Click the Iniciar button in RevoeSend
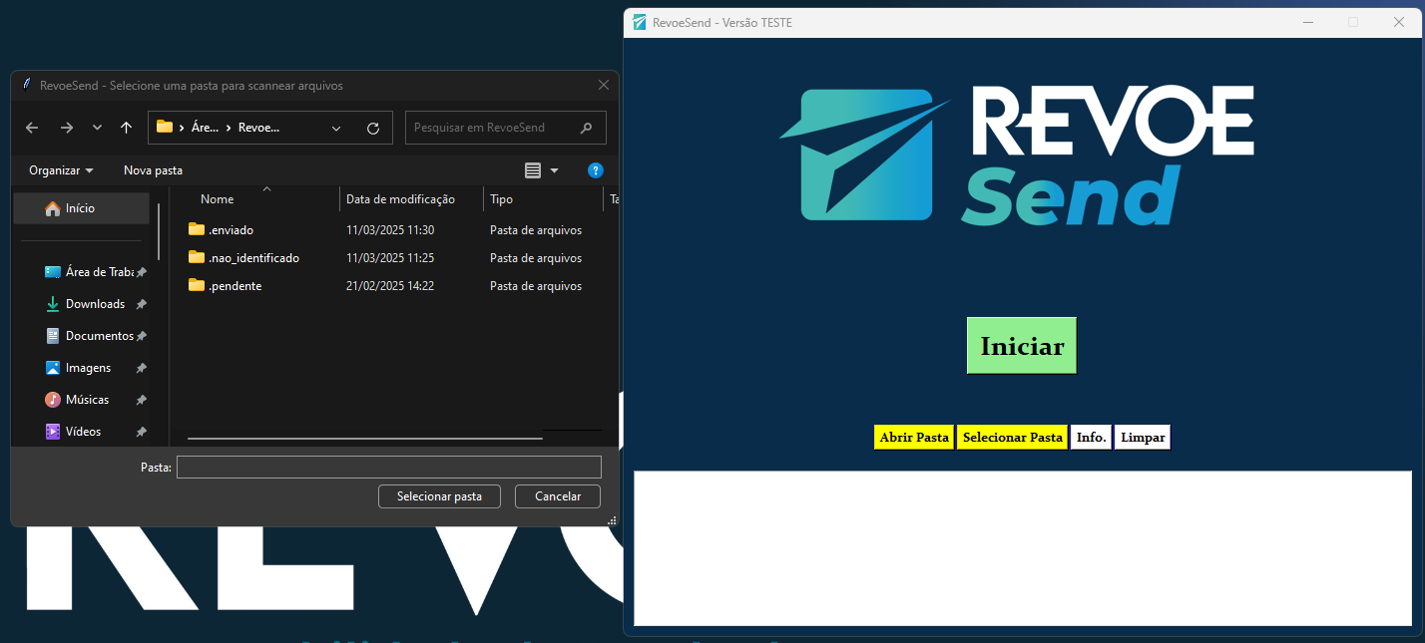Viewport: 1425px width, 643px height. pos(1022,346)
